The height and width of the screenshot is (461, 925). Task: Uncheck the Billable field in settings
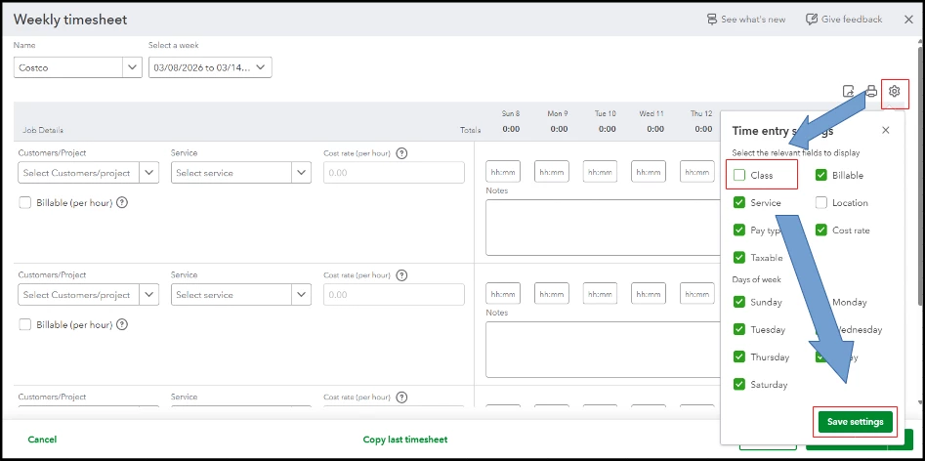(x=821, y=175)
